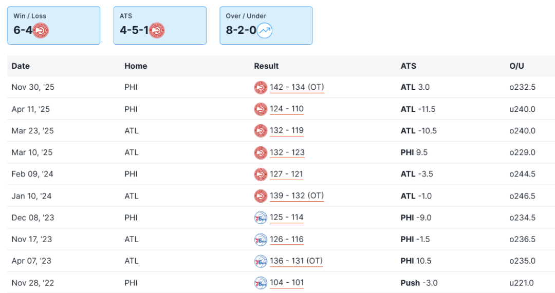This screenshot has height=293, width=555.
Task: Click trend arrow icon in Over/Under card
Action: [265, 31]
